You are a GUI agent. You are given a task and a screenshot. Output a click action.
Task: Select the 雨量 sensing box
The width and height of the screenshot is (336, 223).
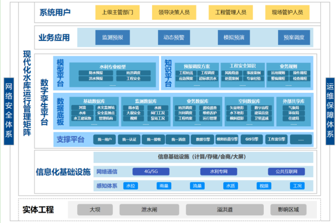pyautogui.click(x=163, y=186)
